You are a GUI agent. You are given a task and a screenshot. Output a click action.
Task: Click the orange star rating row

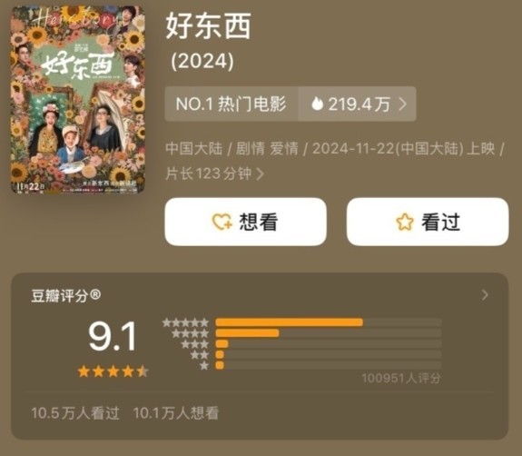[x=113, y=372]
